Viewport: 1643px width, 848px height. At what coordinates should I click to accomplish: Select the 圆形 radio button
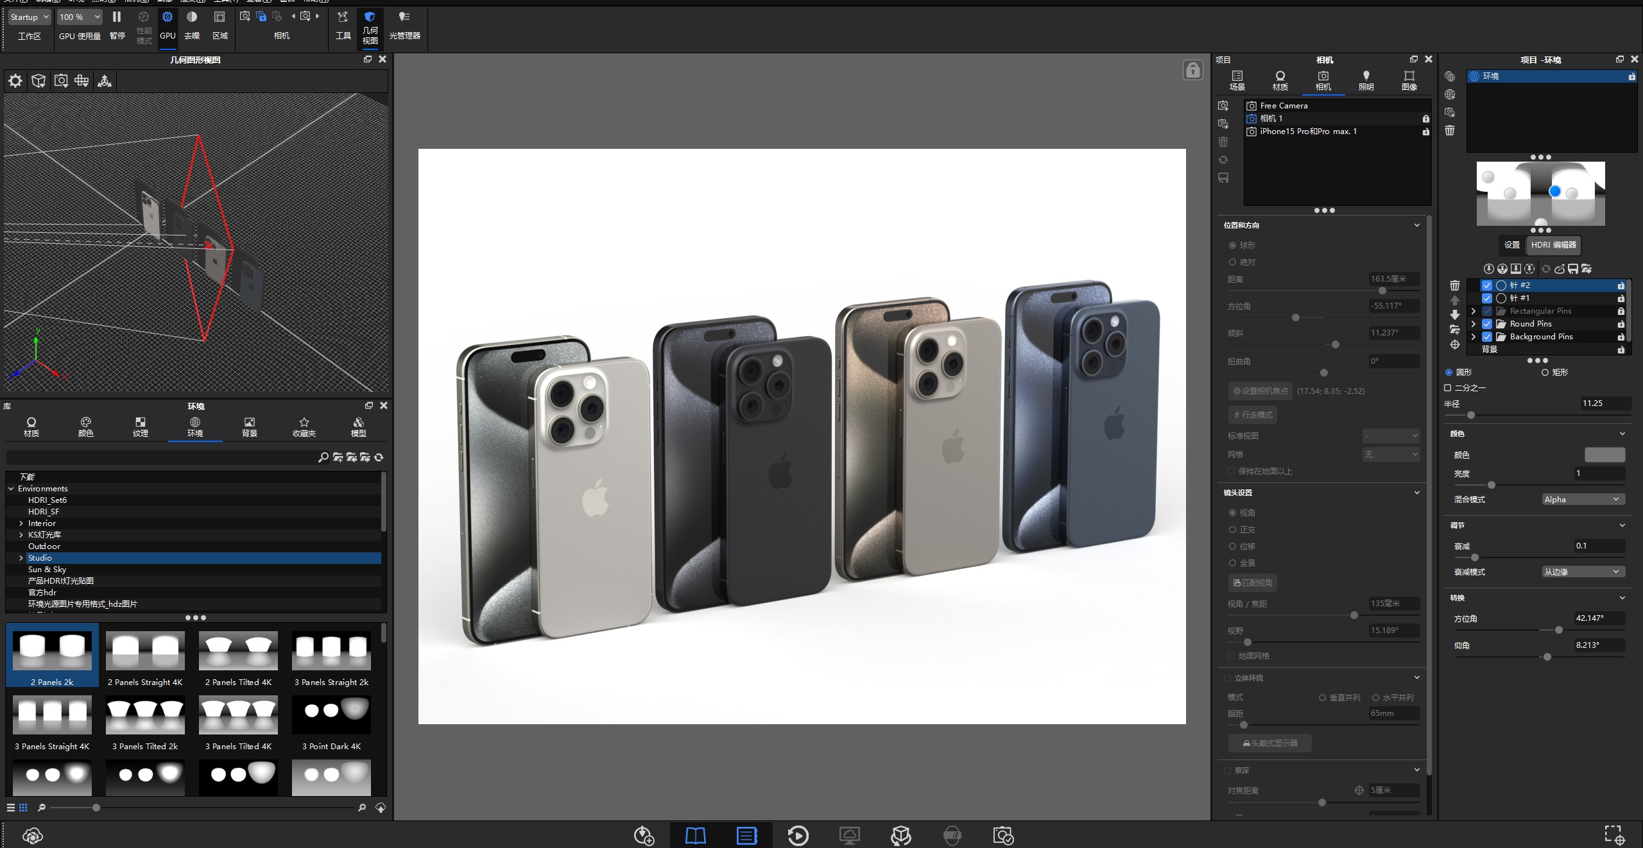[1449, 373]
